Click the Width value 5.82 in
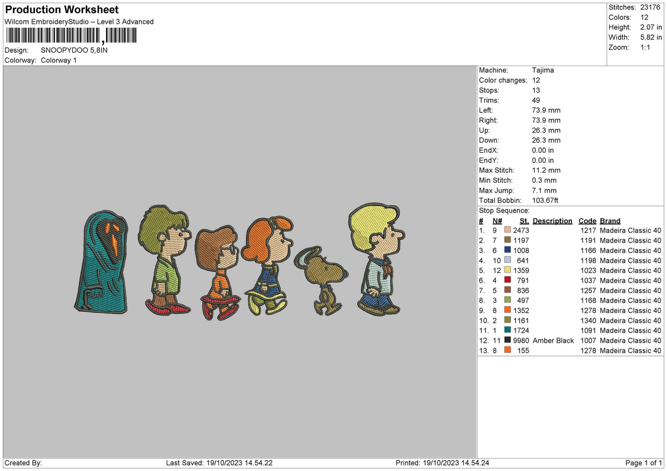This screenshot has width=667, height=471. coord(651,37)
